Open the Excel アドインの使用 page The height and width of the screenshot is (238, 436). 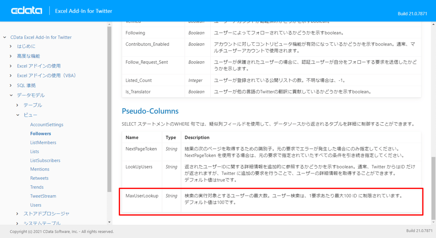[39, 66]
